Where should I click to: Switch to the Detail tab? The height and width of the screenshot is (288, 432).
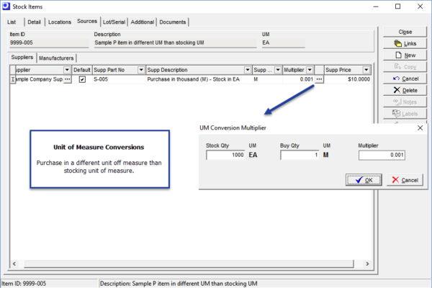(x=34, y=22)
